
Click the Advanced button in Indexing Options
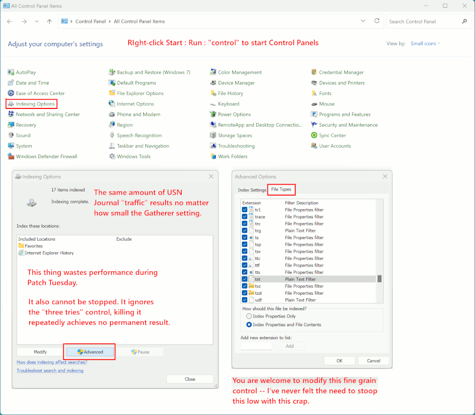[x=90, y=352]
